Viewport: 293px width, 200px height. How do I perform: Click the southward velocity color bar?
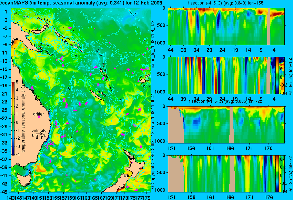[277, 174]
